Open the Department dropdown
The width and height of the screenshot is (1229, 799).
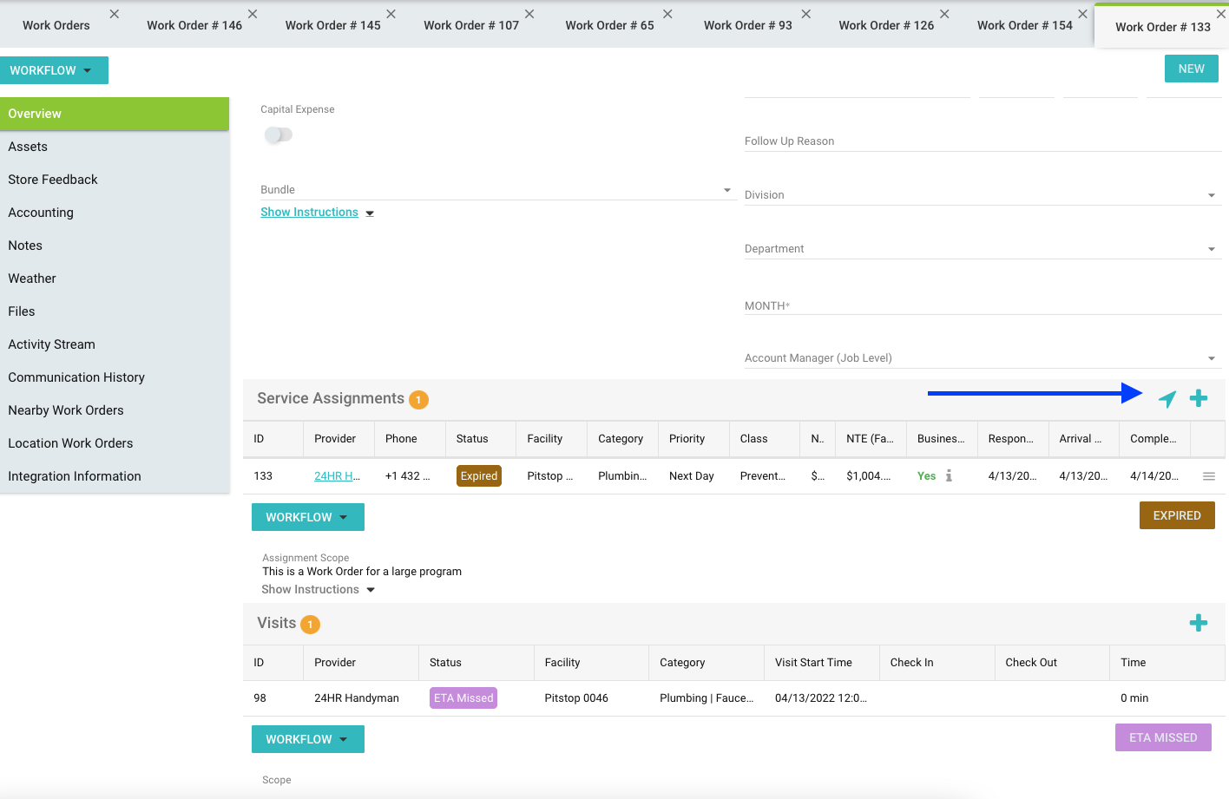(x=983, y=249)
